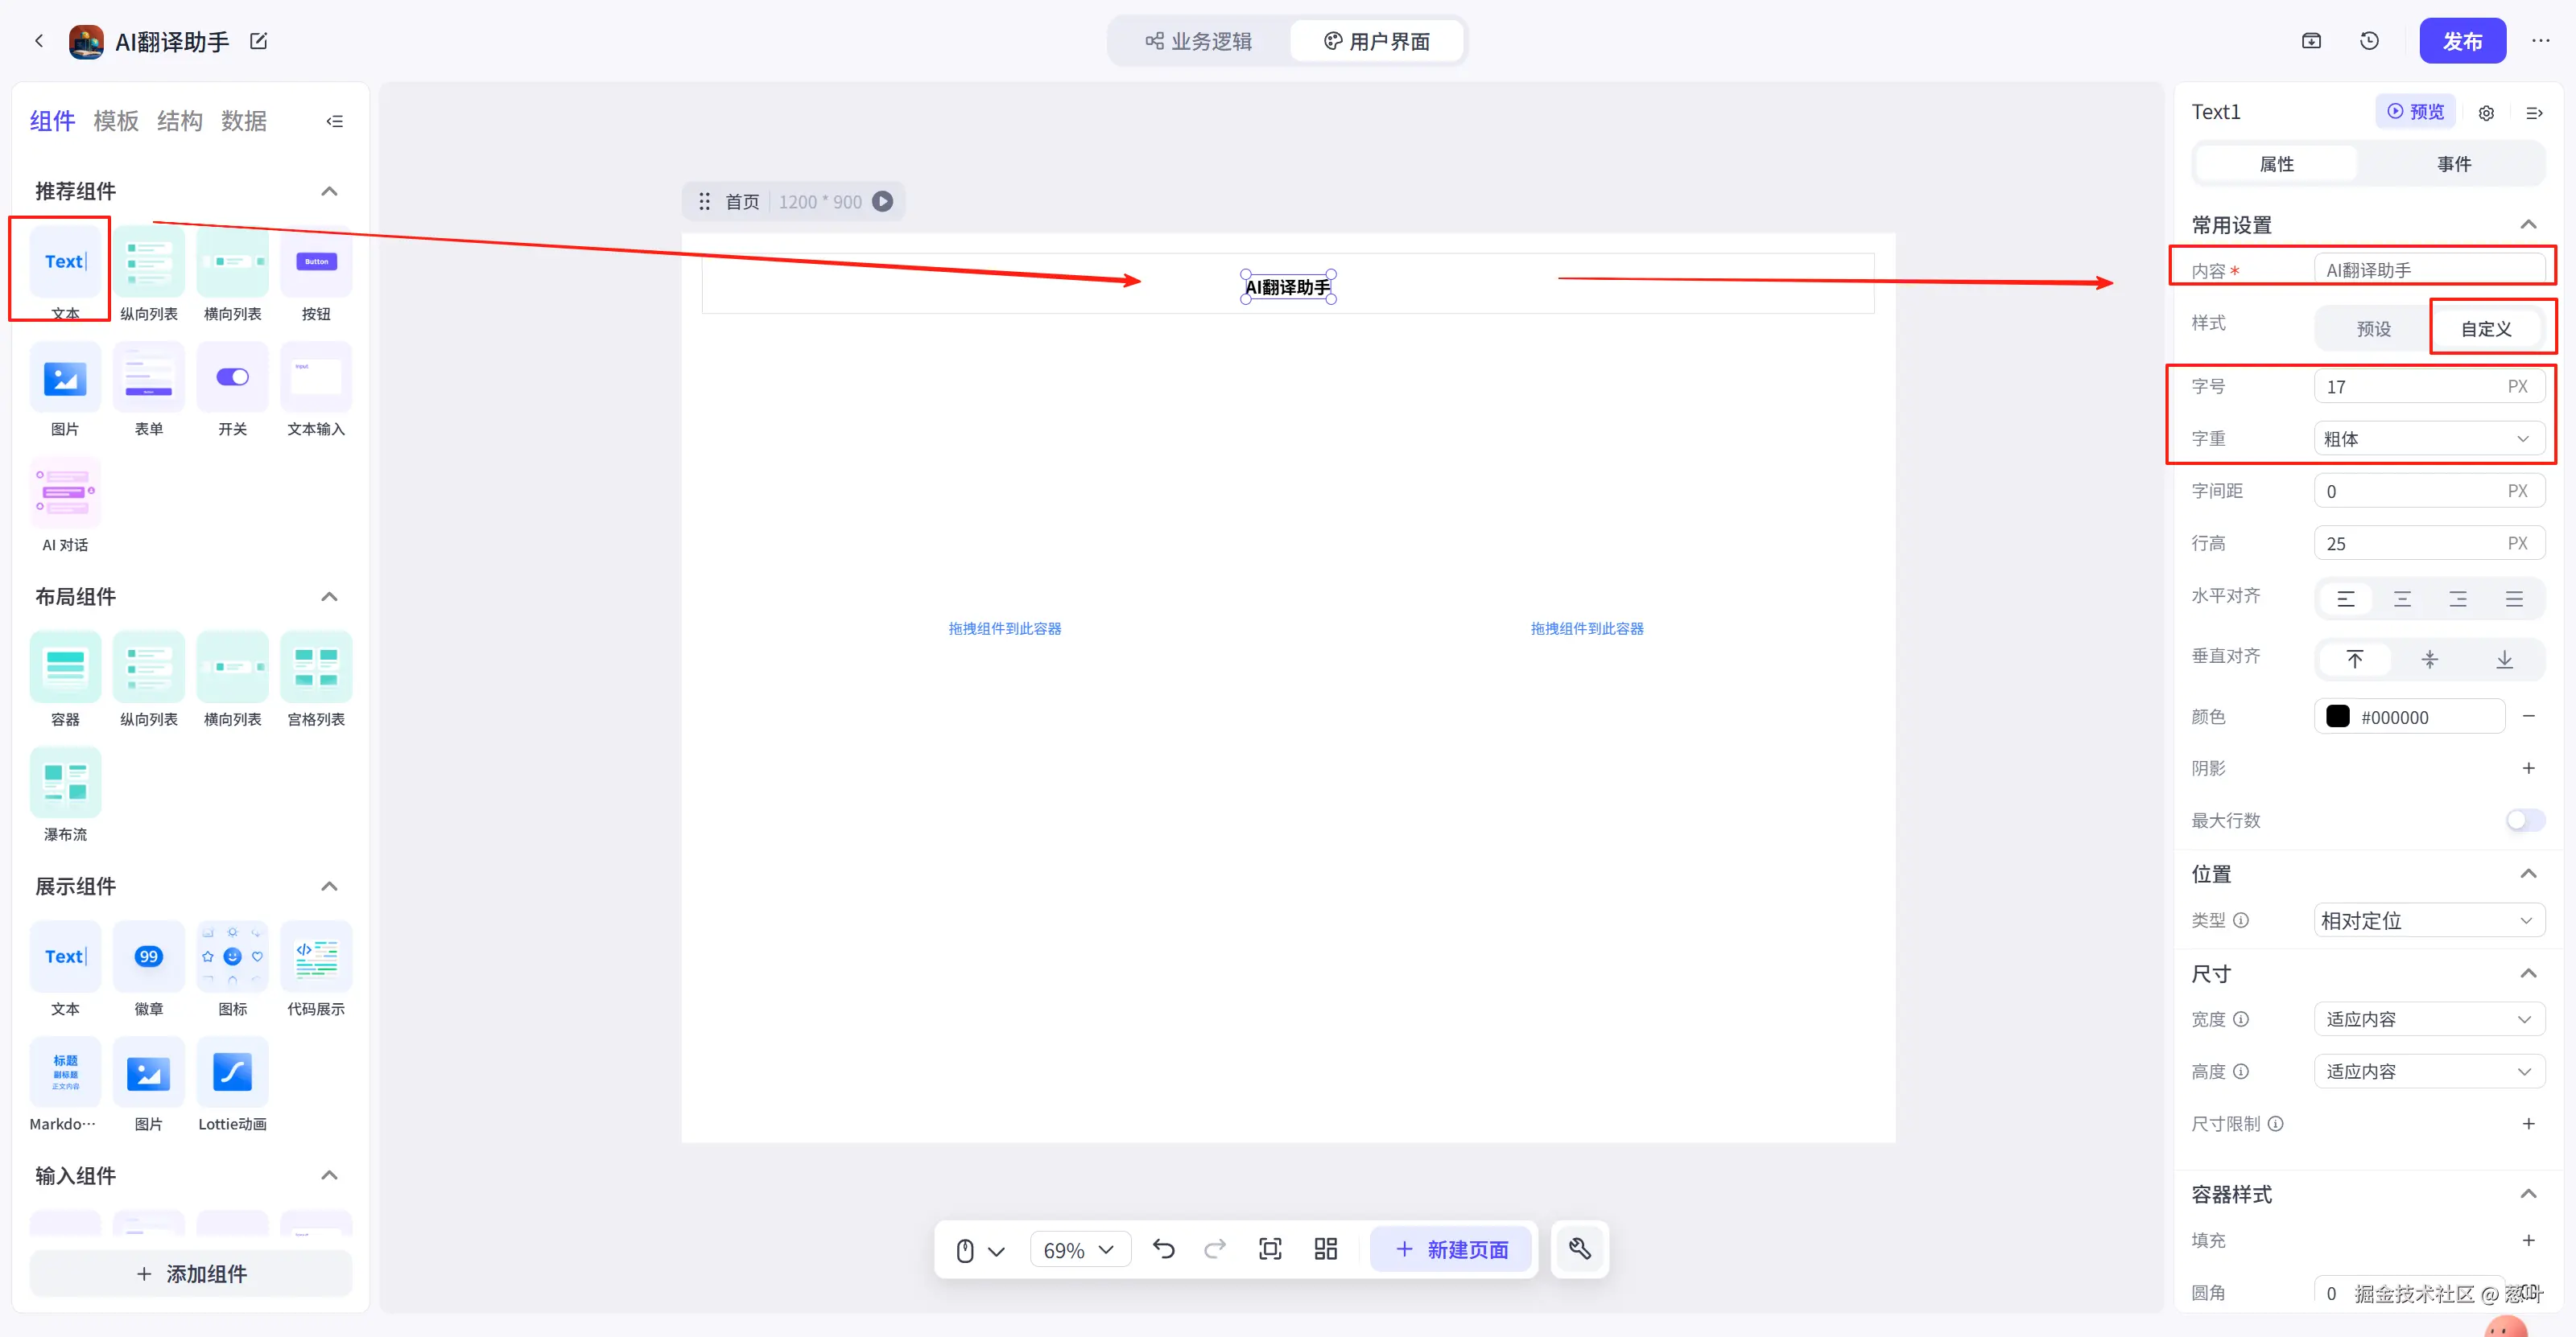Open version history clock icon
Viewport: 2576px width, 1337px height.
click(2369, 41)
